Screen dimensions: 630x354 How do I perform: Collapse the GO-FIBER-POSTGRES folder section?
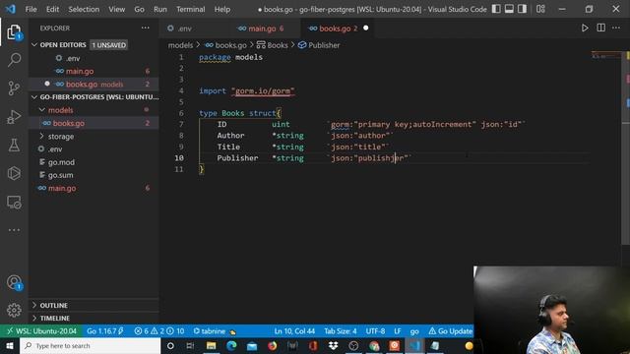[x=34, y=97]
